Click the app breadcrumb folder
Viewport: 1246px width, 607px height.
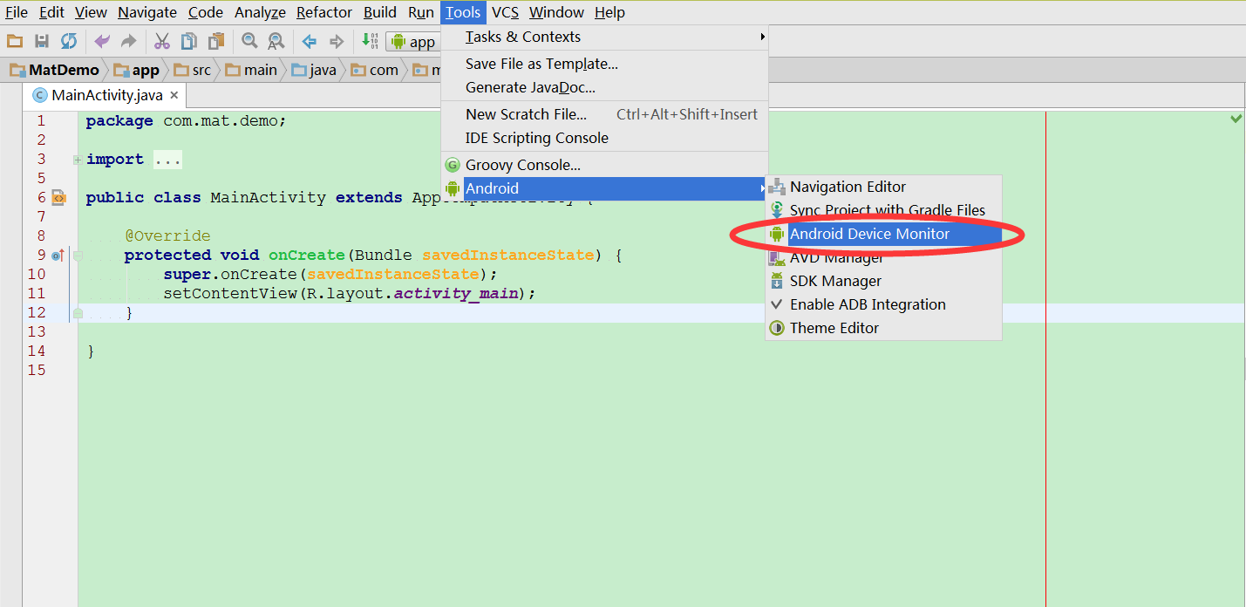pyautogui.click(x=137, y=70)
